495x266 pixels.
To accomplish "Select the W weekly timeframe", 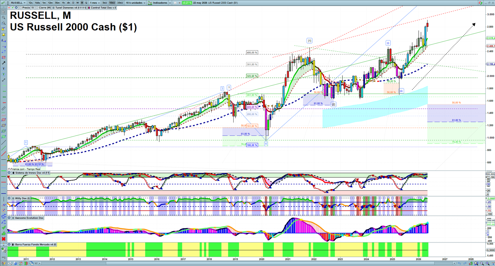I will pos(77,3).
